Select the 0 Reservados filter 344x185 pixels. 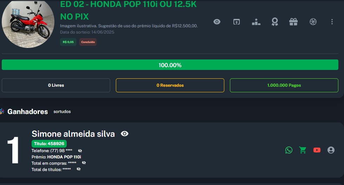pos(170,85)
